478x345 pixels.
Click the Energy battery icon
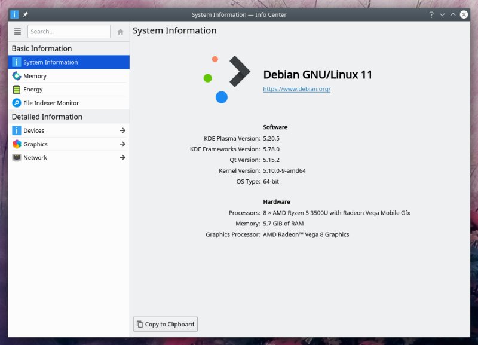click(17, 89)
